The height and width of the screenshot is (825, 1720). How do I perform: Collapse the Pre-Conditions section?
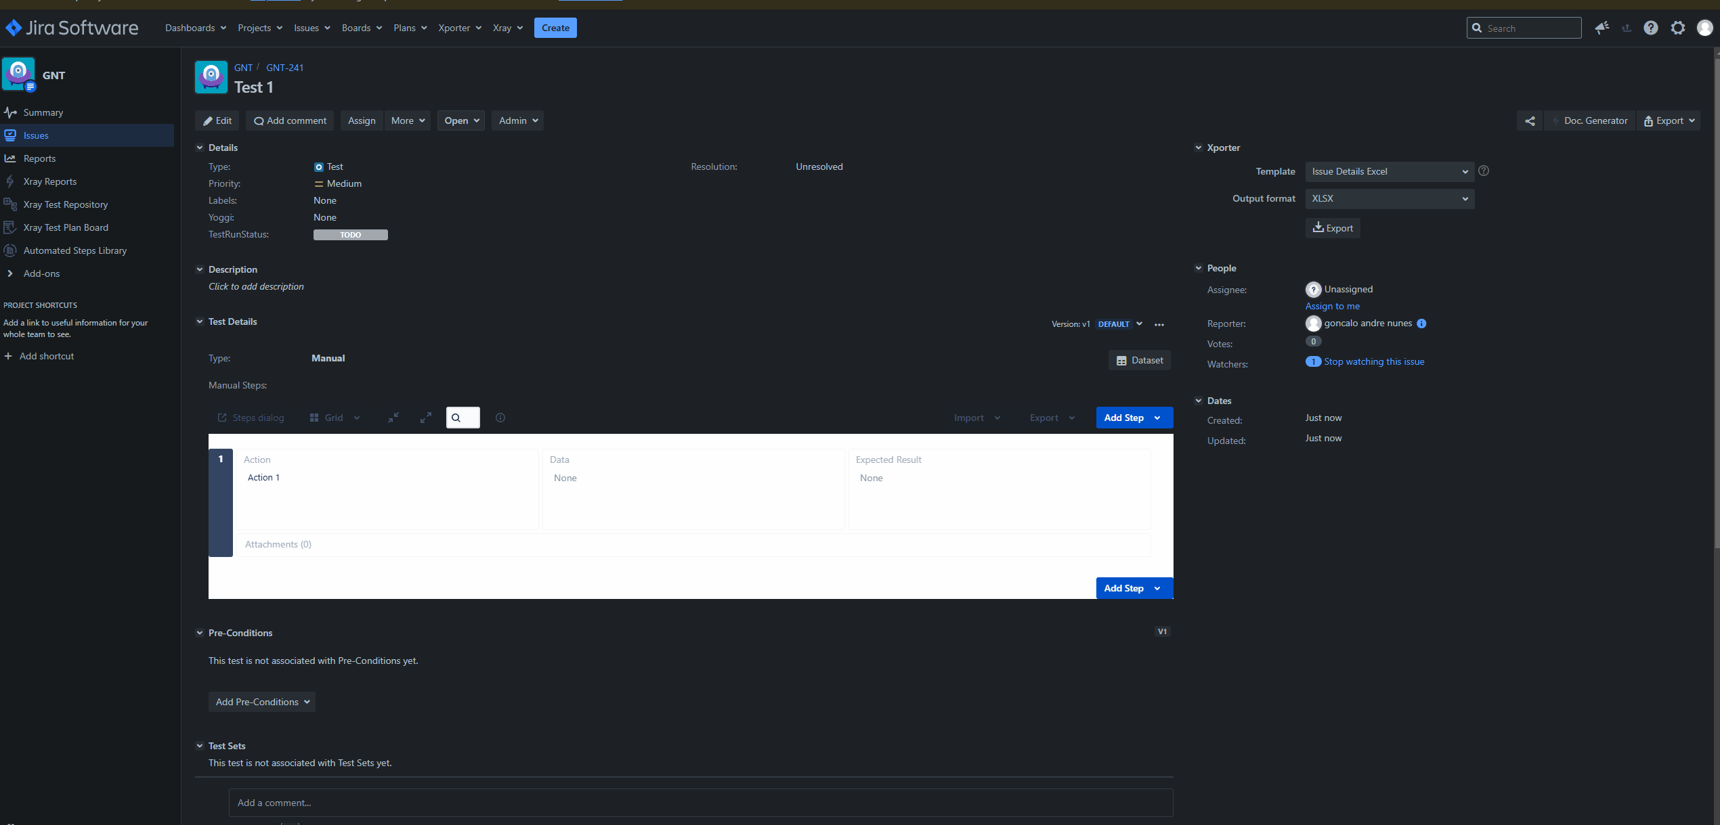(200, 633)
